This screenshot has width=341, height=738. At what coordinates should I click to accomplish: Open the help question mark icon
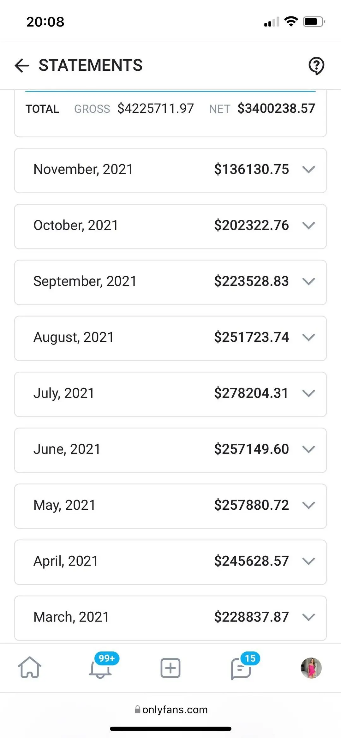tap(316, 66)
